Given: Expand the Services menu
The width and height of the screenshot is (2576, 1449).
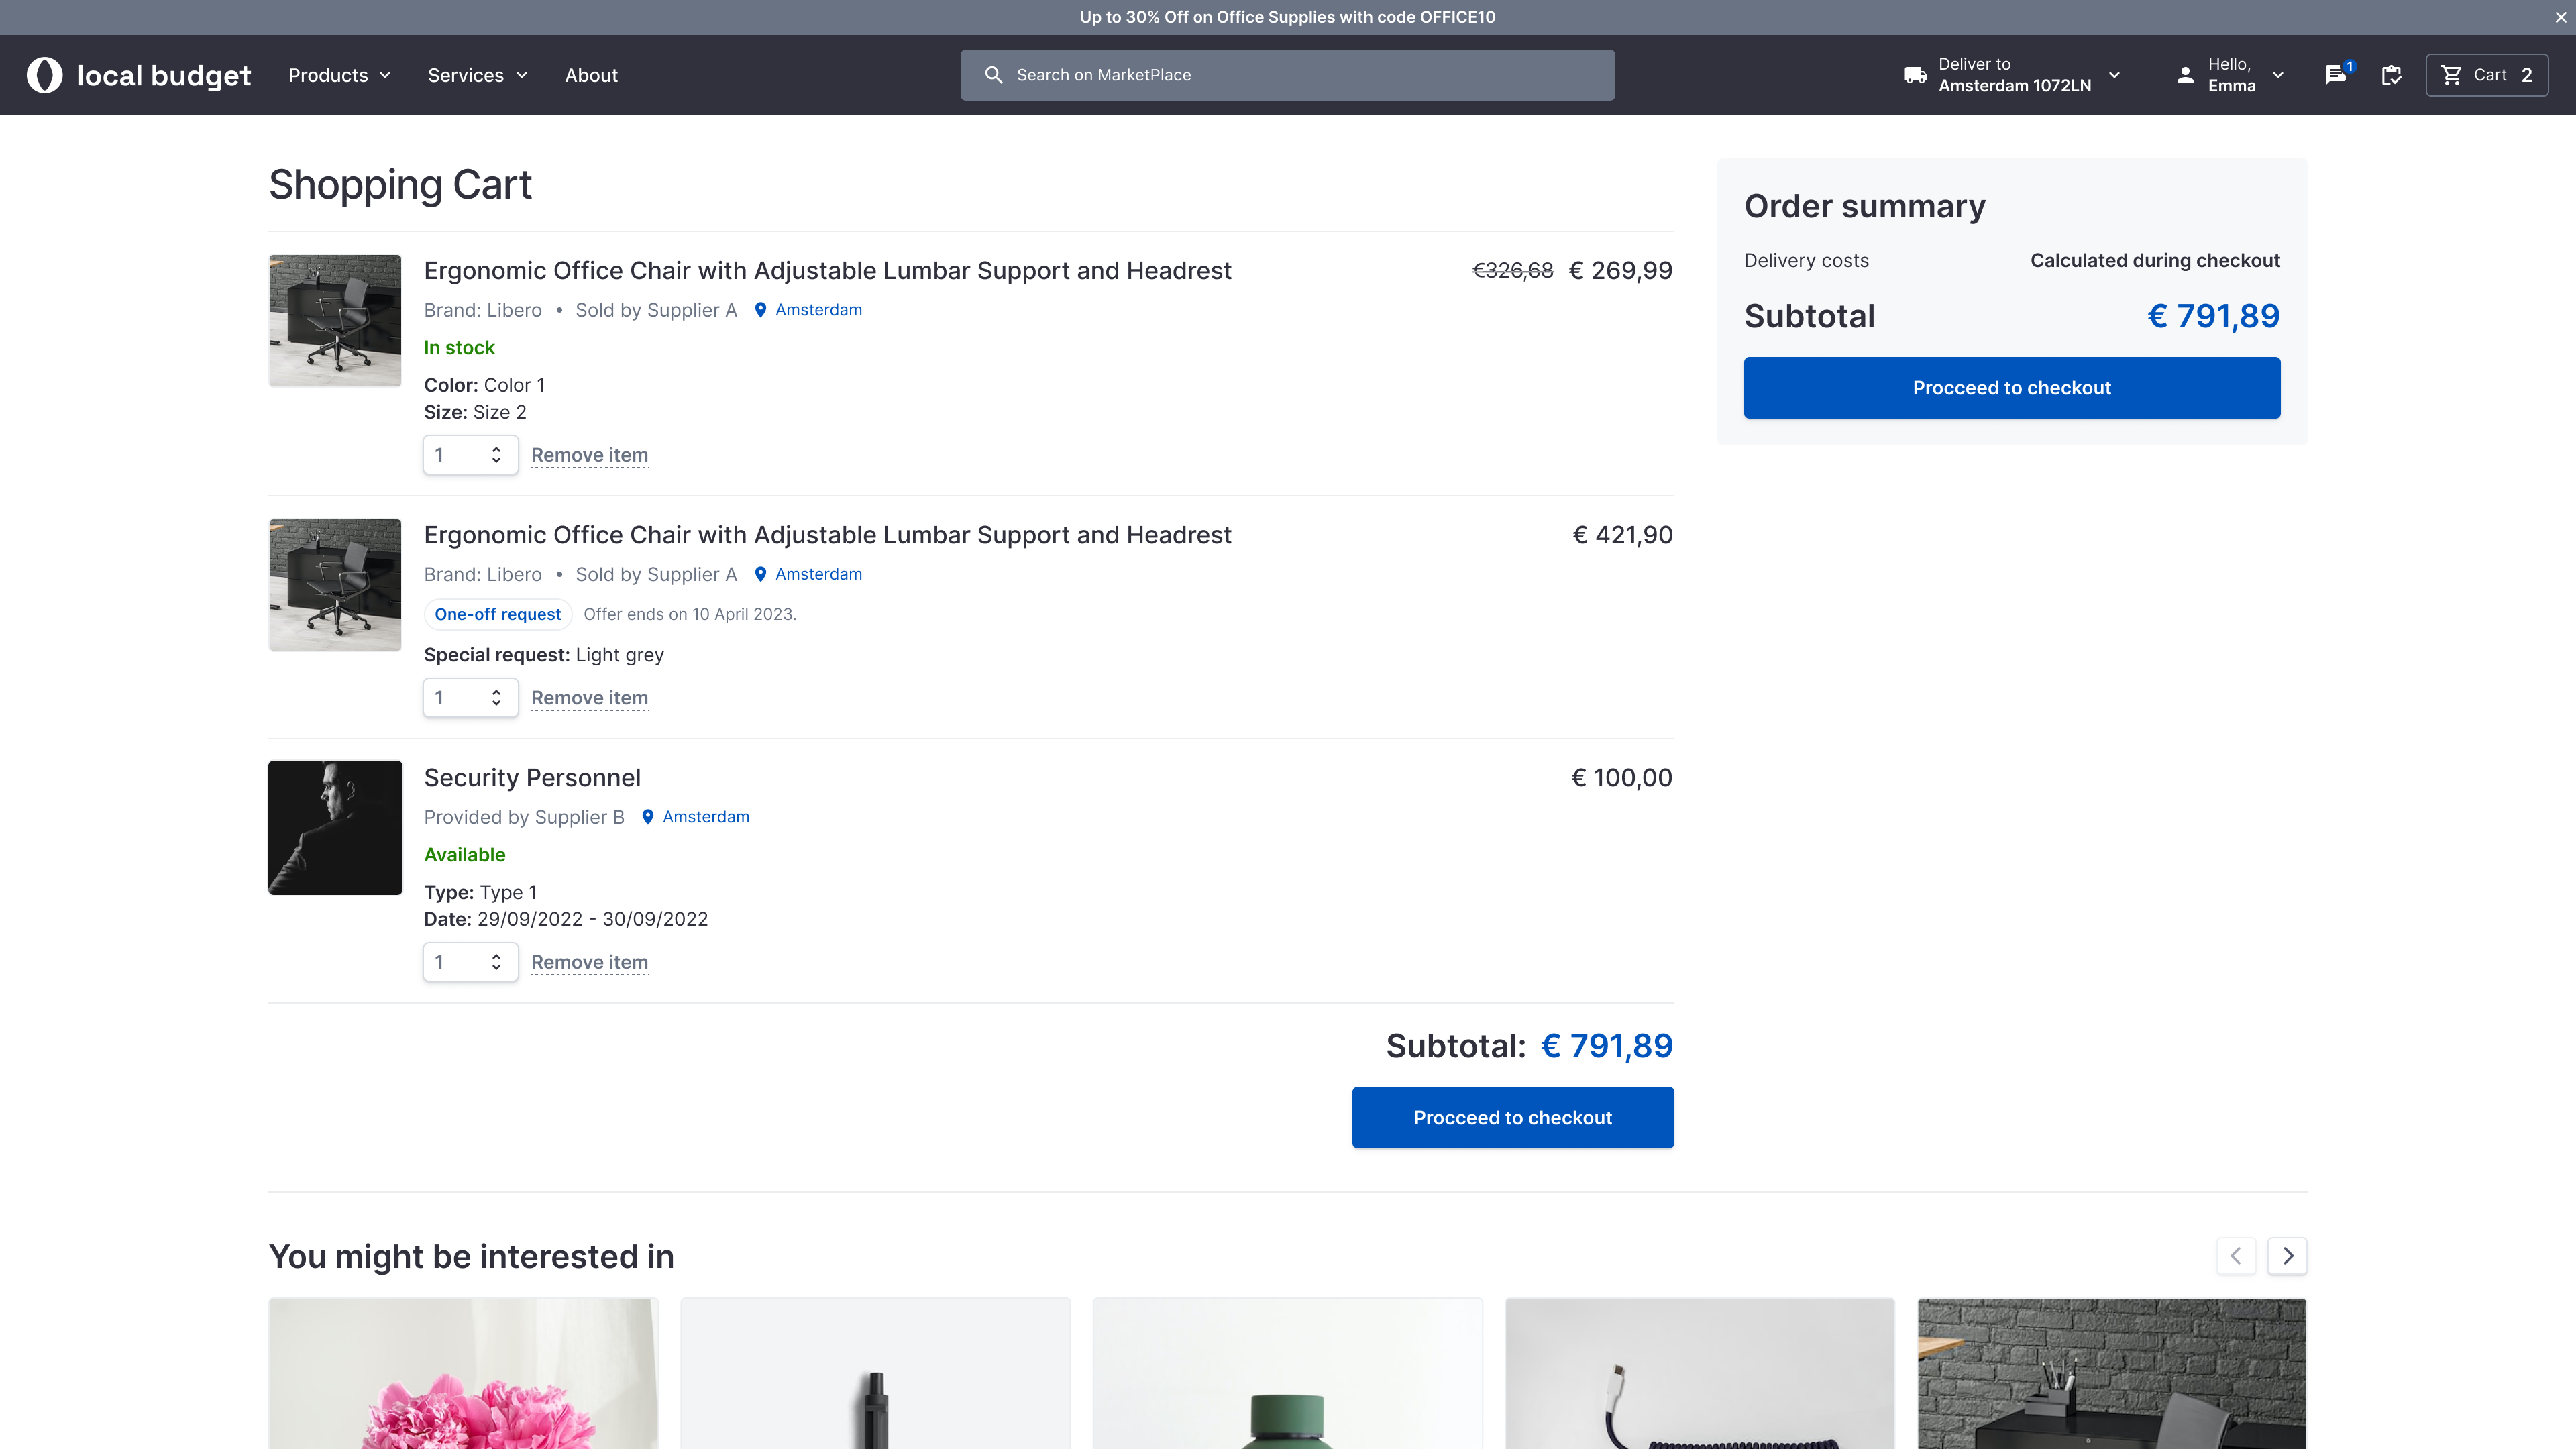Looking at the screenshot, I should [477, 75].
